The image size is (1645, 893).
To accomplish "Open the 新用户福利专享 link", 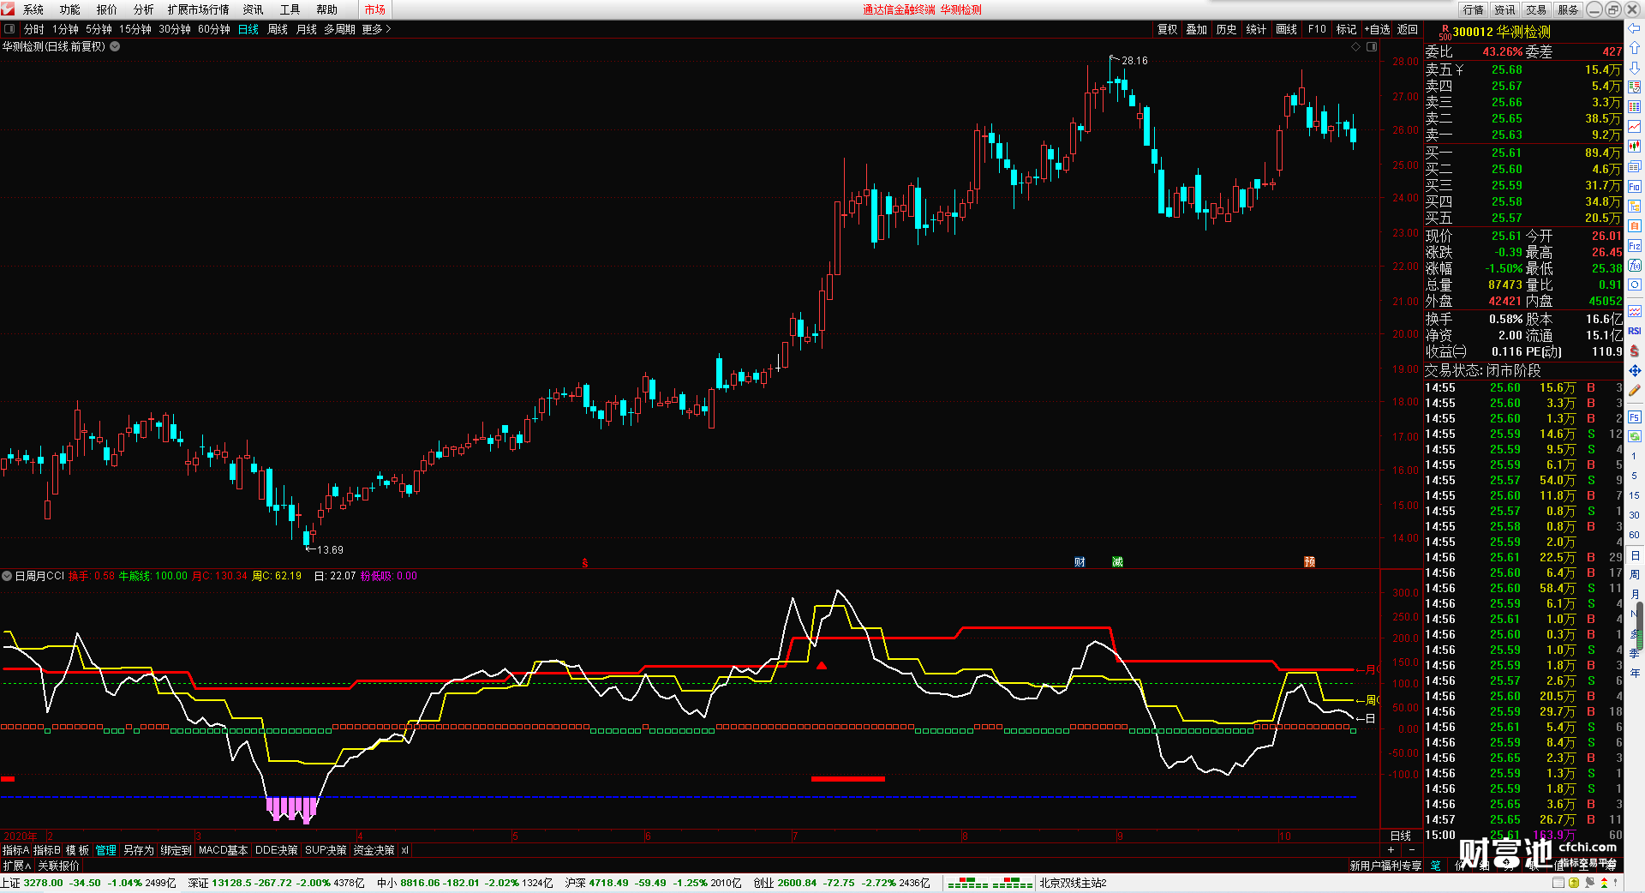I will pyautogui.click(x=1385, y=866).
